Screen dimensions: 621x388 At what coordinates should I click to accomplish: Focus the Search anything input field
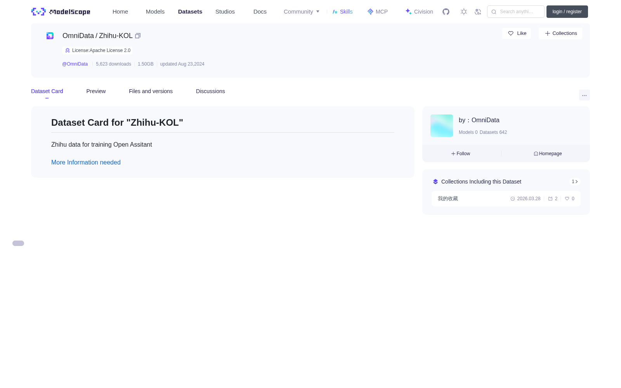click(516, 12)
